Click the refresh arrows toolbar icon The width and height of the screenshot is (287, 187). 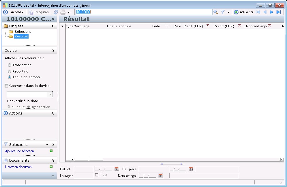(56, 12)
